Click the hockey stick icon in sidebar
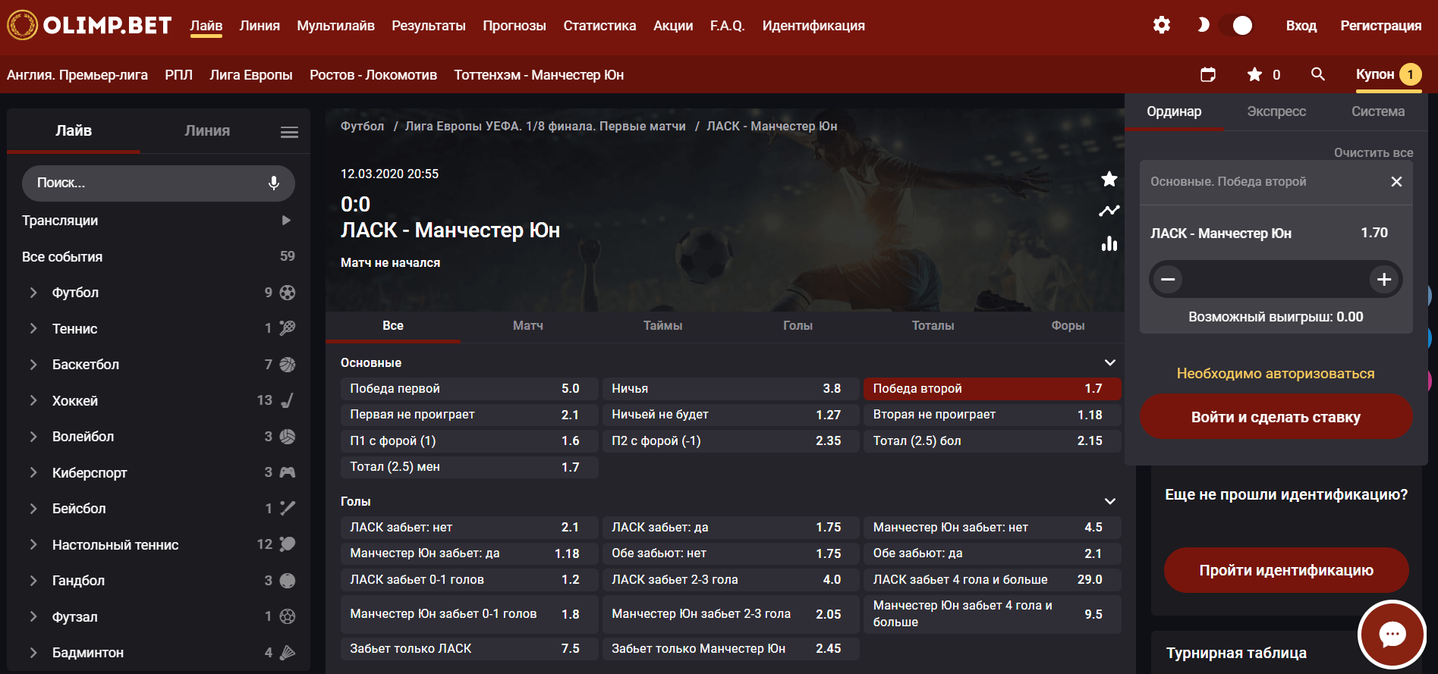The width and height of the screenshot is (1438, 674). tap(288, 400)
